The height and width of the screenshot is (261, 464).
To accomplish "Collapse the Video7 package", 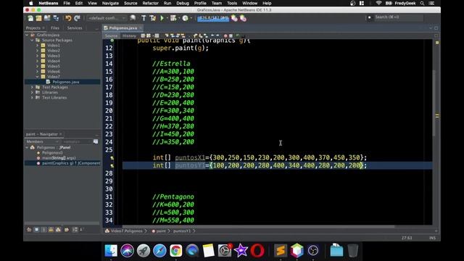I will click(37, 77).
